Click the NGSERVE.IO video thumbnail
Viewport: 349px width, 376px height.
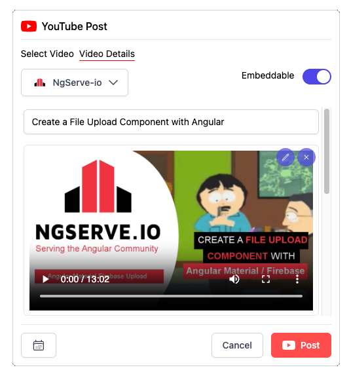point(171,230)
